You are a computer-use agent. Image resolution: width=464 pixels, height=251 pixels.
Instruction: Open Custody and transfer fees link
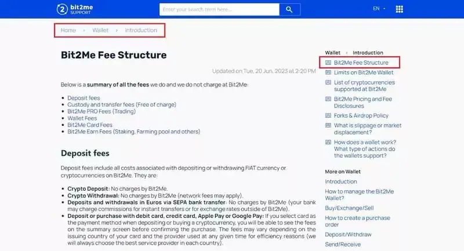click(x=122, y=105)
